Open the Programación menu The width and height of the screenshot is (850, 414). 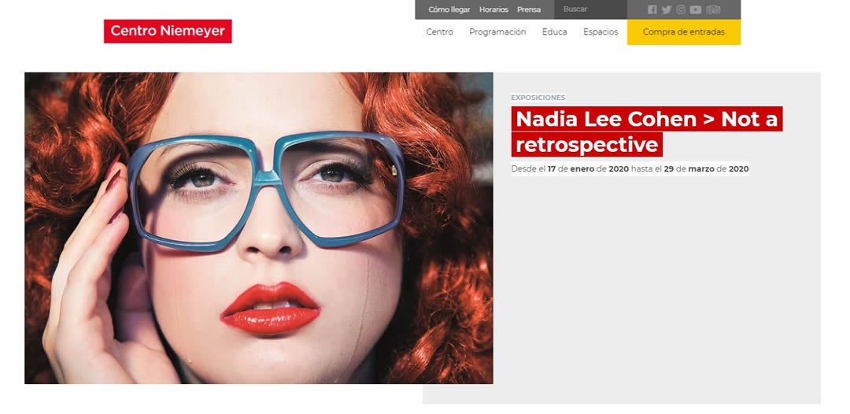497,32
